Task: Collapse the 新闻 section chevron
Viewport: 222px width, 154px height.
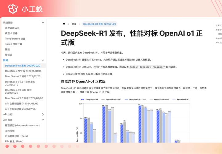Action: tap(43, 60)
